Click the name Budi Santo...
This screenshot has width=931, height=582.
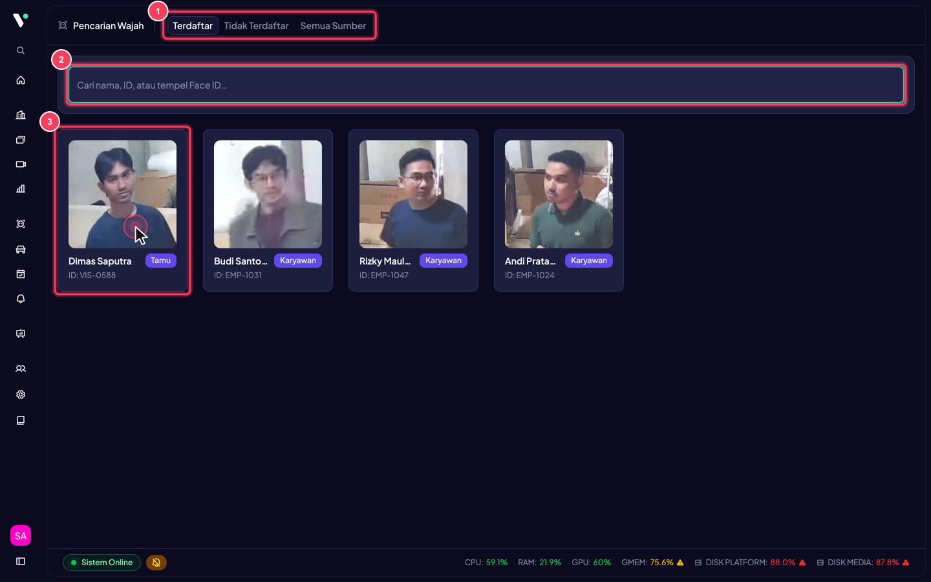(x=241, y=261)
